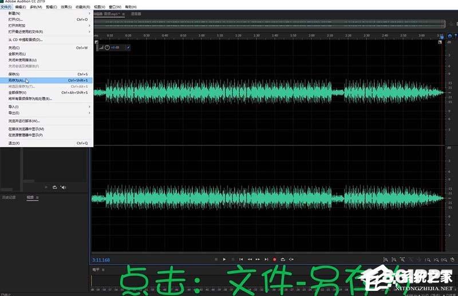Viewport: 458px width, 296px height.
Task: Pin the HUD amplitude overlay
Action: tap(128, 48)
